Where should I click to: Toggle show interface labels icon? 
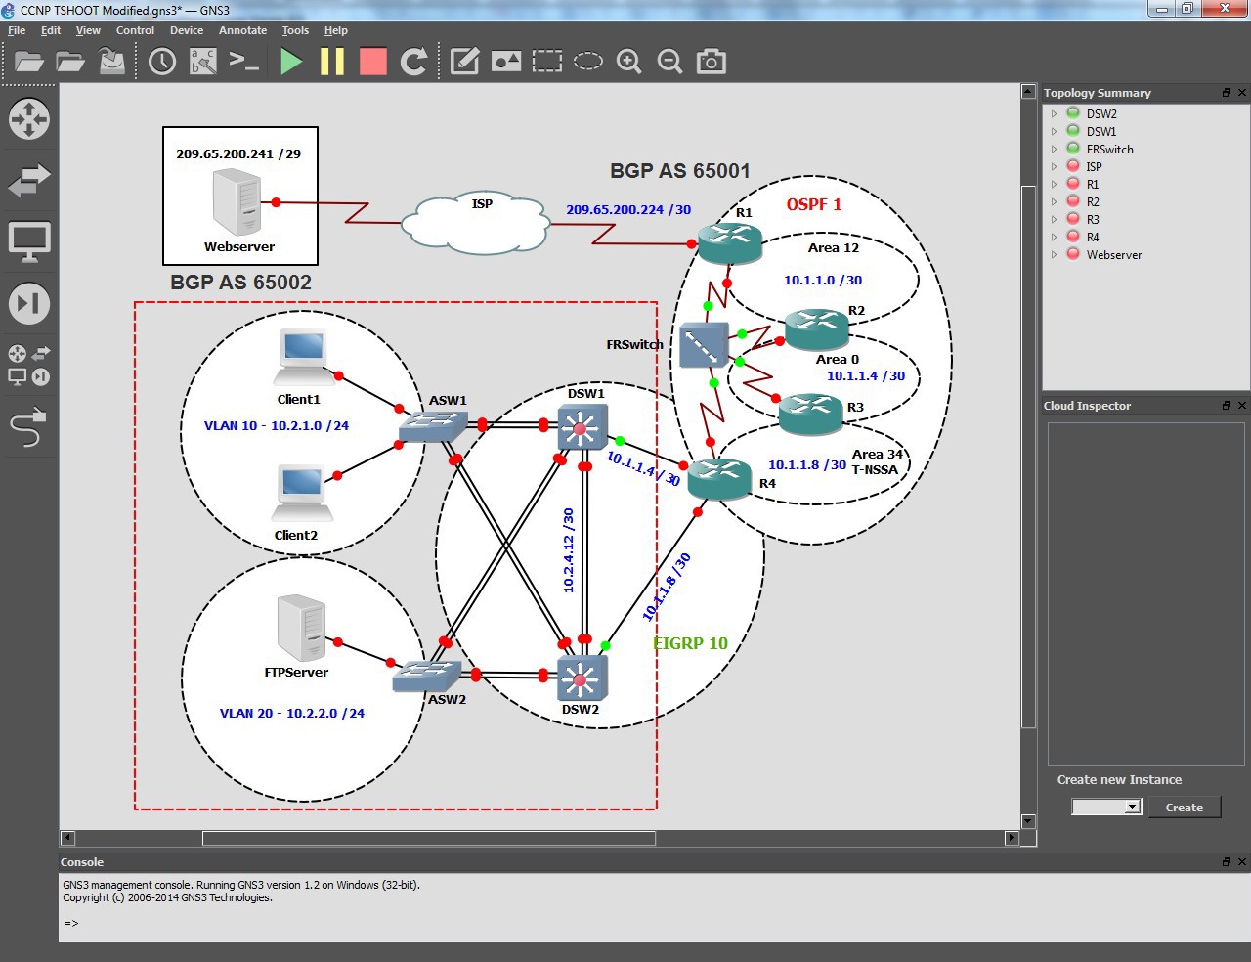[x=202, y=62]
